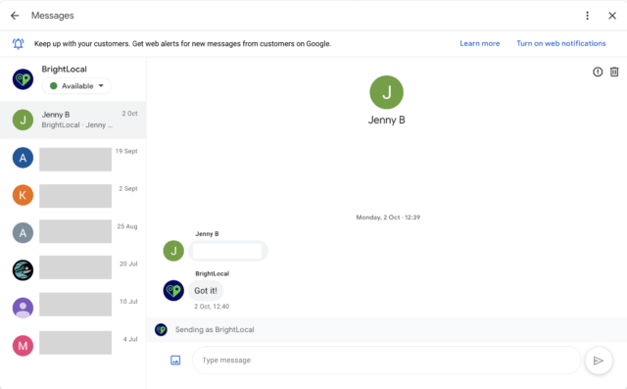Image resolution: width=627 pixels, height=389 pixels.
Task: Click the '2 Oct, 12:40' message timestamp
Action: [212, 307]
